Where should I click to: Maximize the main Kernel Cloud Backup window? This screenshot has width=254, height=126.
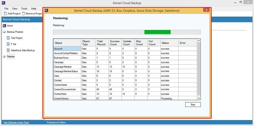[x=241, y=2]
